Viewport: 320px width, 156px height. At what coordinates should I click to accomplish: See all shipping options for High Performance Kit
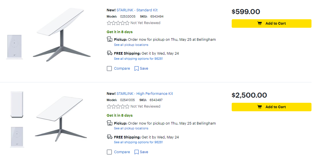pyautogui.click(x=138, y=142)
